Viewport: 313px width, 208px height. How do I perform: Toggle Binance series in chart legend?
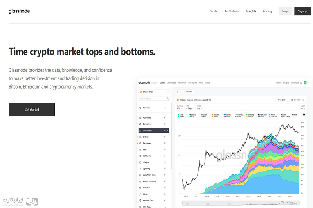pyautogui.click(x=261, y=117)
